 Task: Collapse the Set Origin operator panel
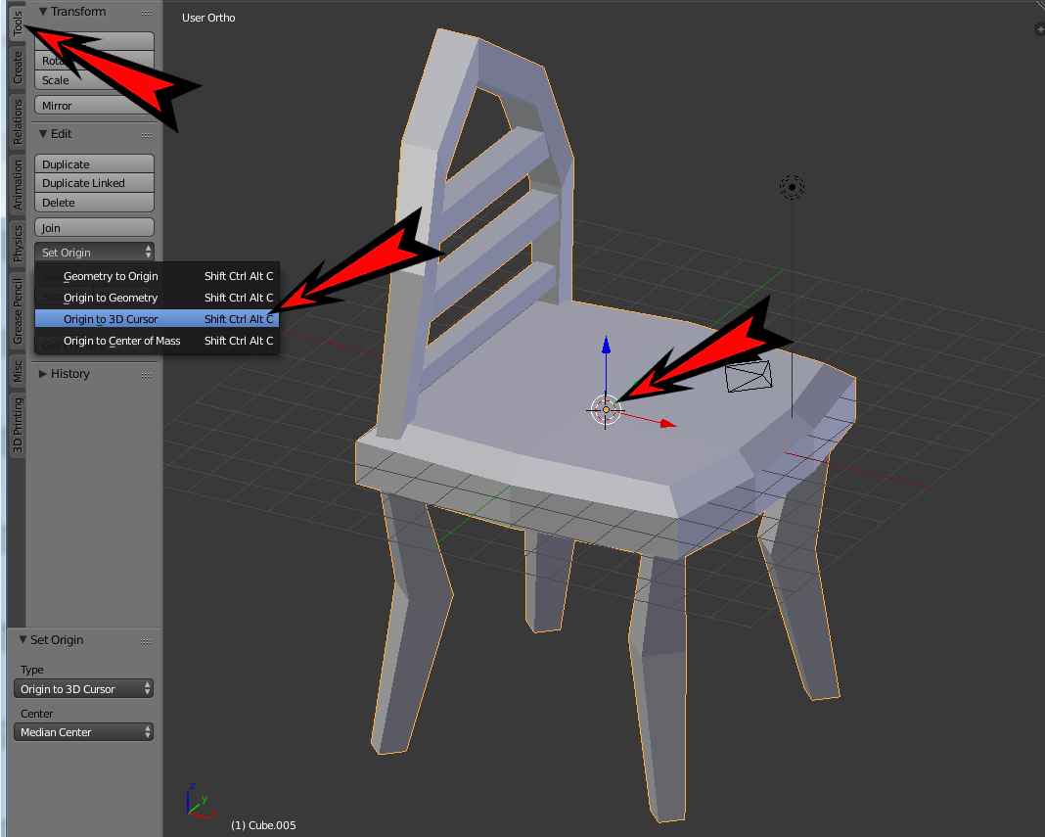click(x=23, y=639)
